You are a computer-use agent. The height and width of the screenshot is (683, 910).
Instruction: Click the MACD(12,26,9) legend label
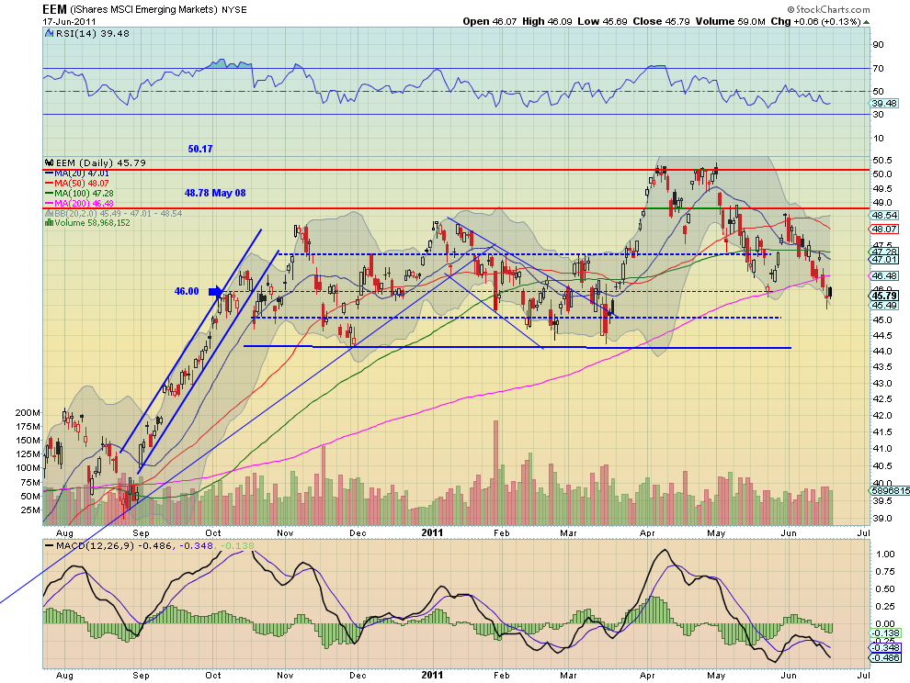coord(95,545)
